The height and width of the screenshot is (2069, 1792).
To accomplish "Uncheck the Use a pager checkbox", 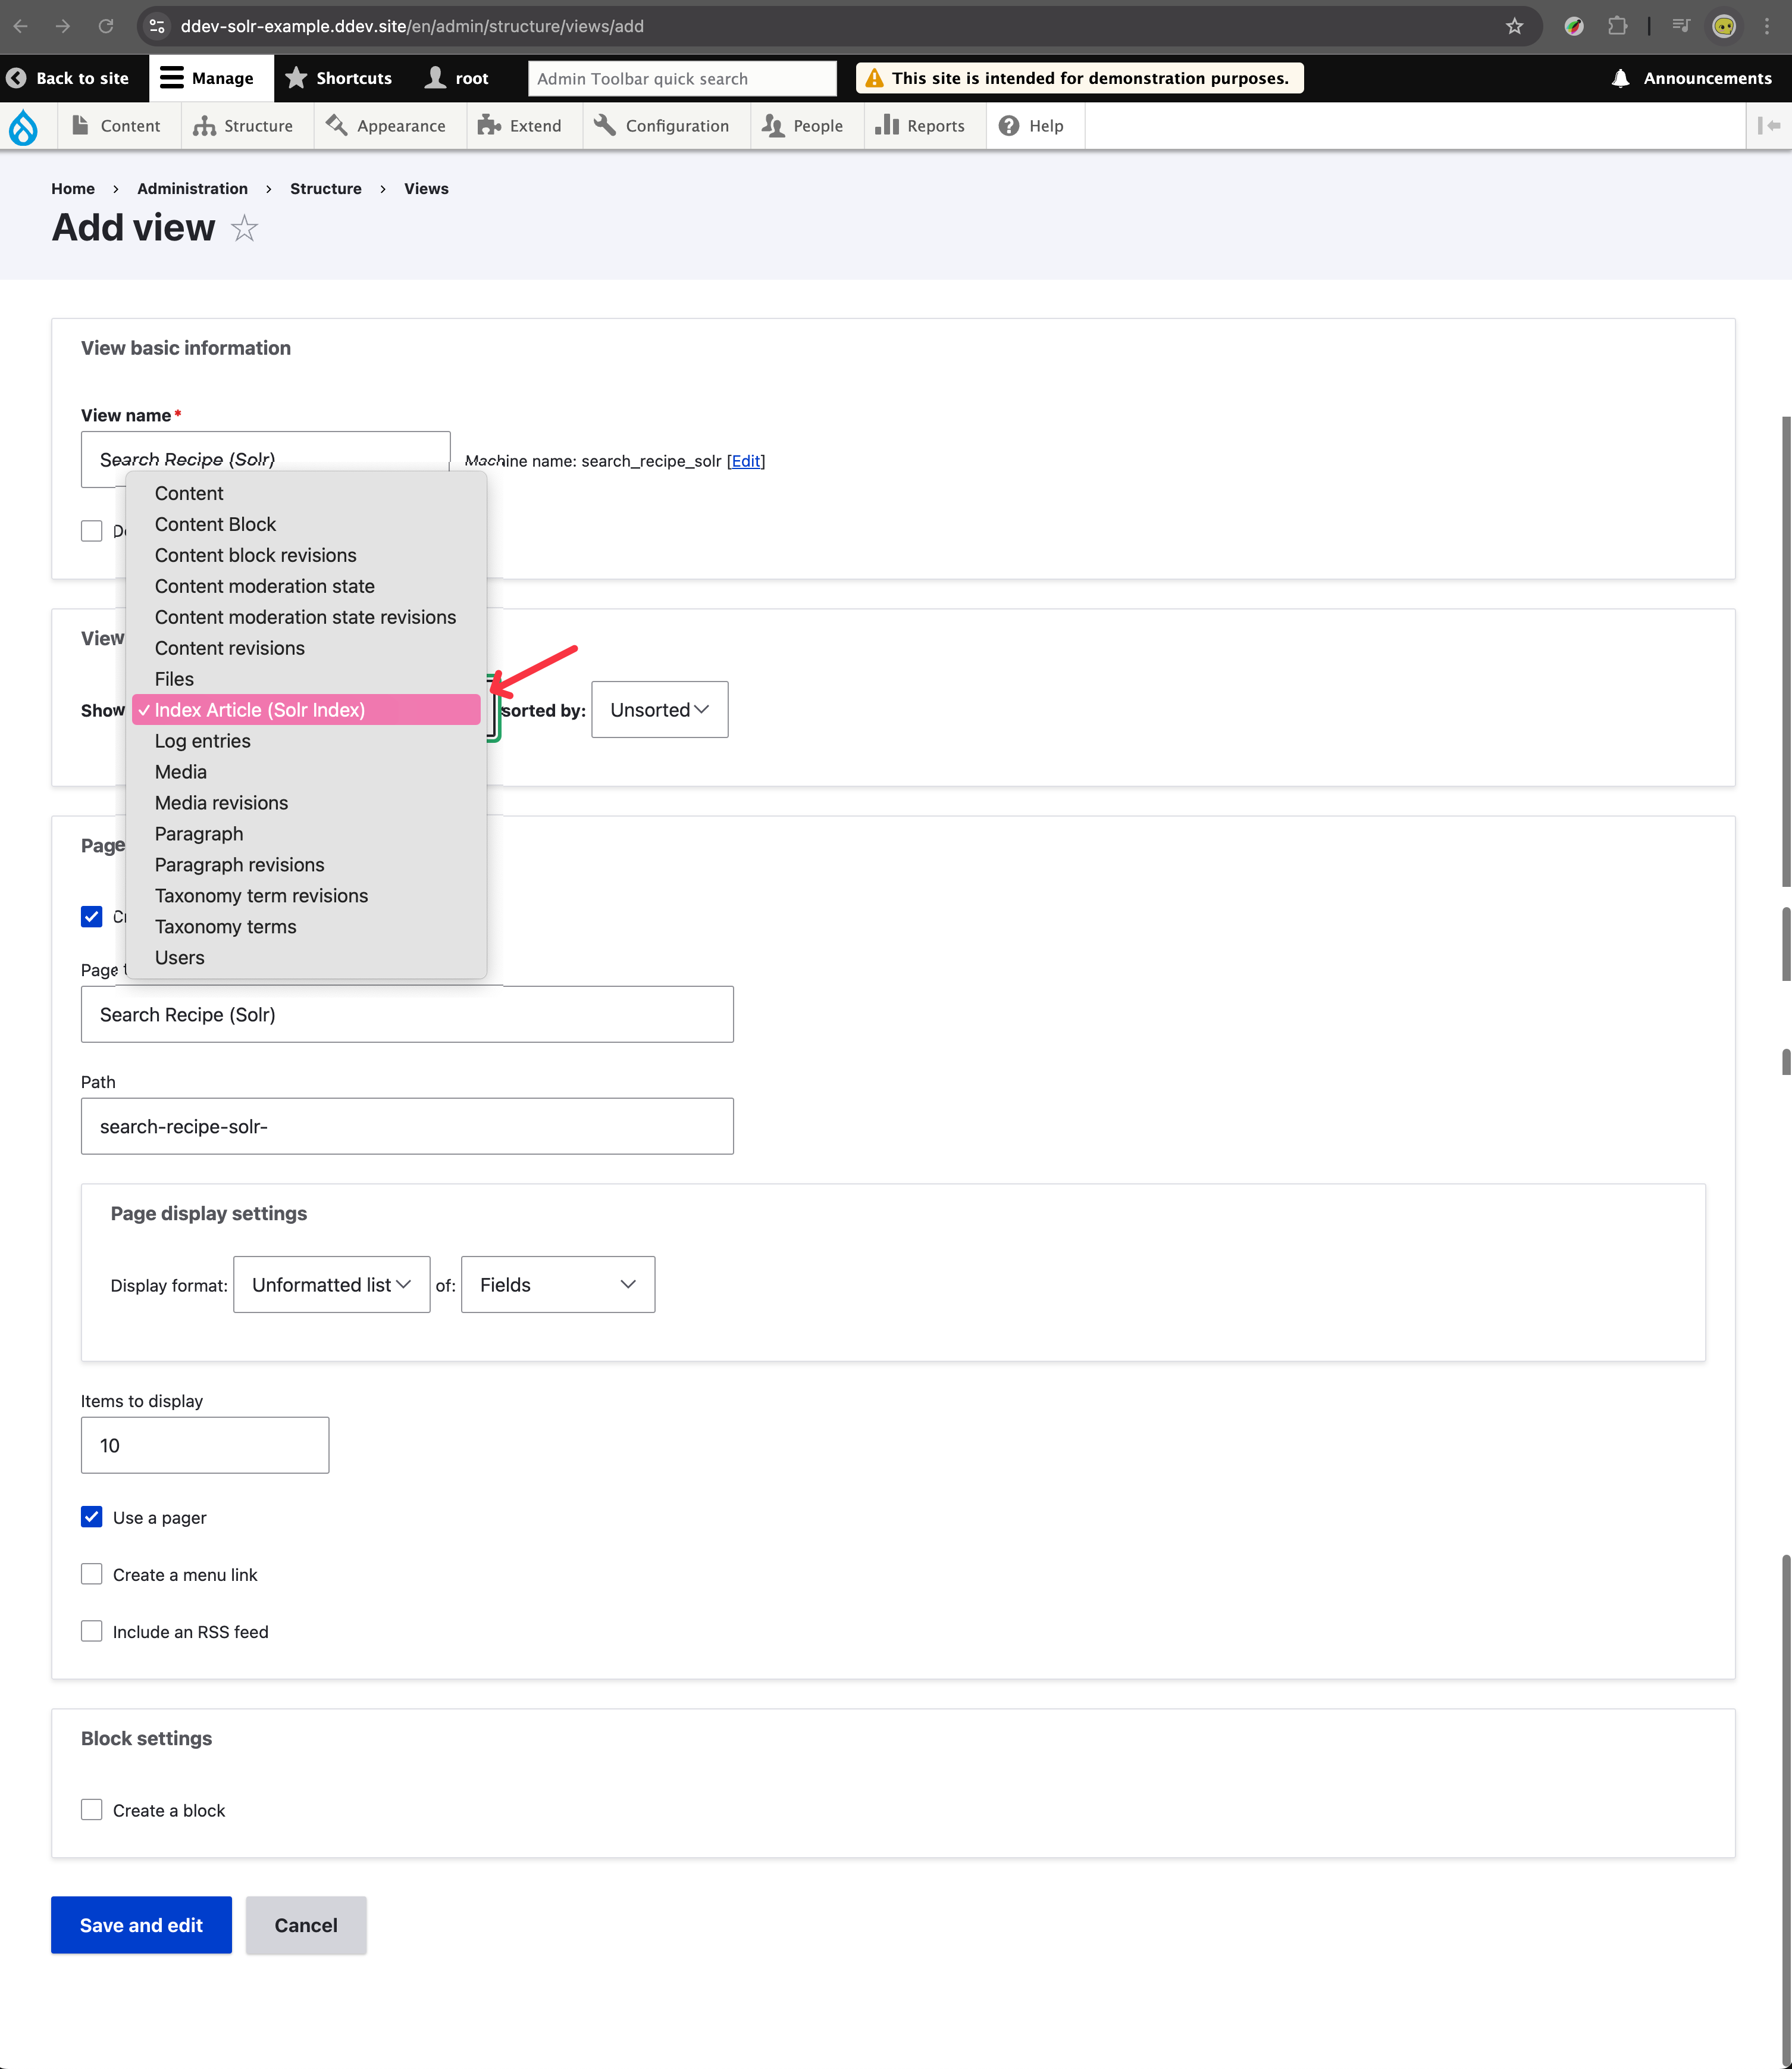I will (92, 1517).
